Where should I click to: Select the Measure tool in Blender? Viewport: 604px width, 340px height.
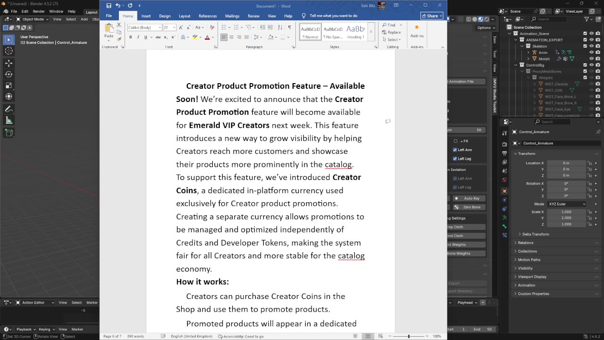pos(8,120)
